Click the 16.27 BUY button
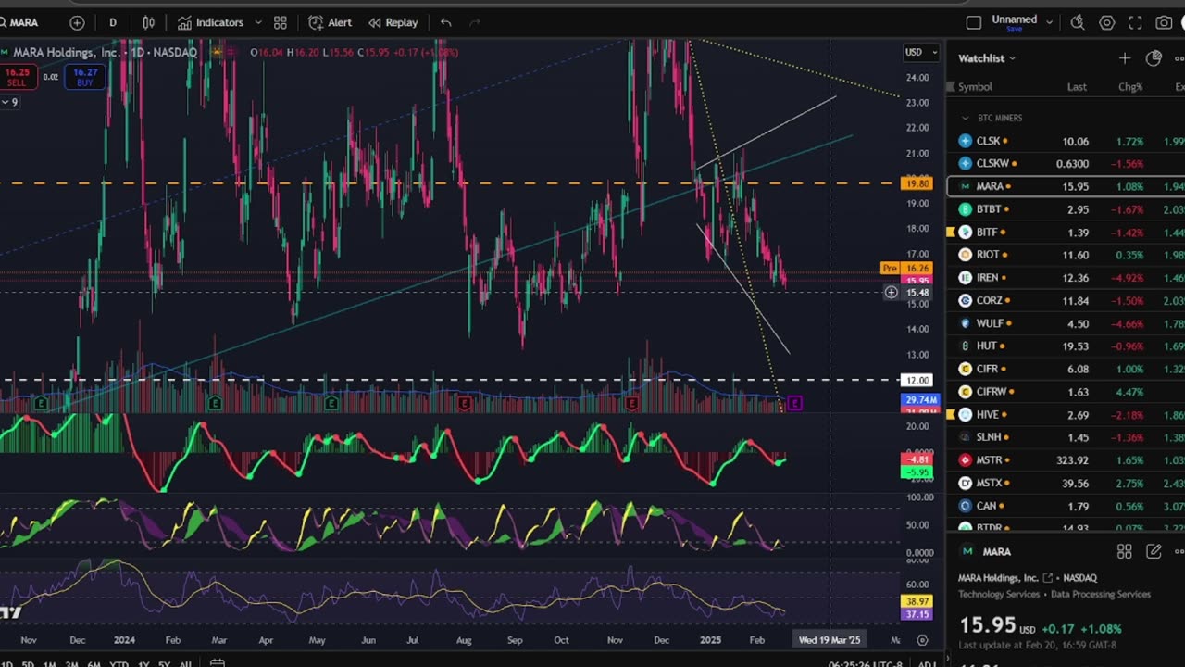The width and height of the screenshot is (1185, 667). click(x=85, y=77)
